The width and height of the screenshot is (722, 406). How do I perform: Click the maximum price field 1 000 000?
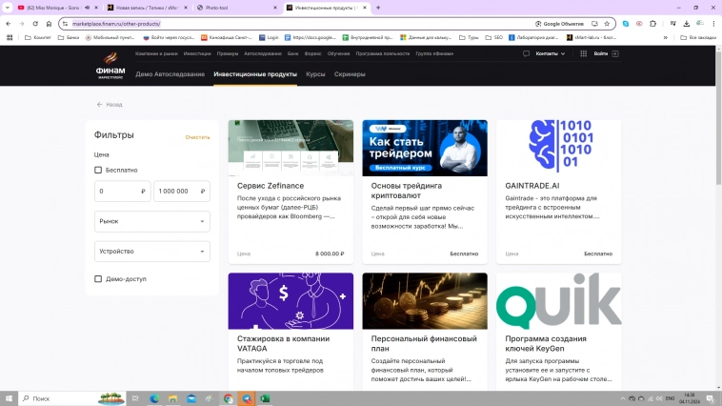point(181,191)
